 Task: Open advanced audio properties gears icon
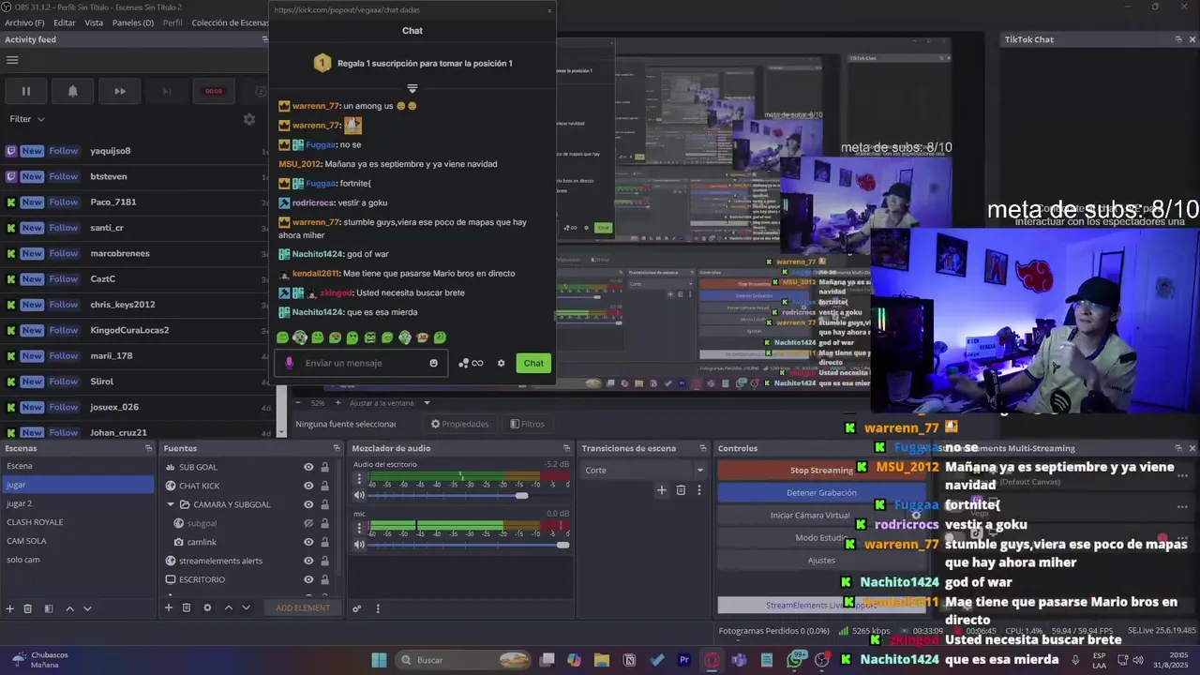[x=356, y=608]
